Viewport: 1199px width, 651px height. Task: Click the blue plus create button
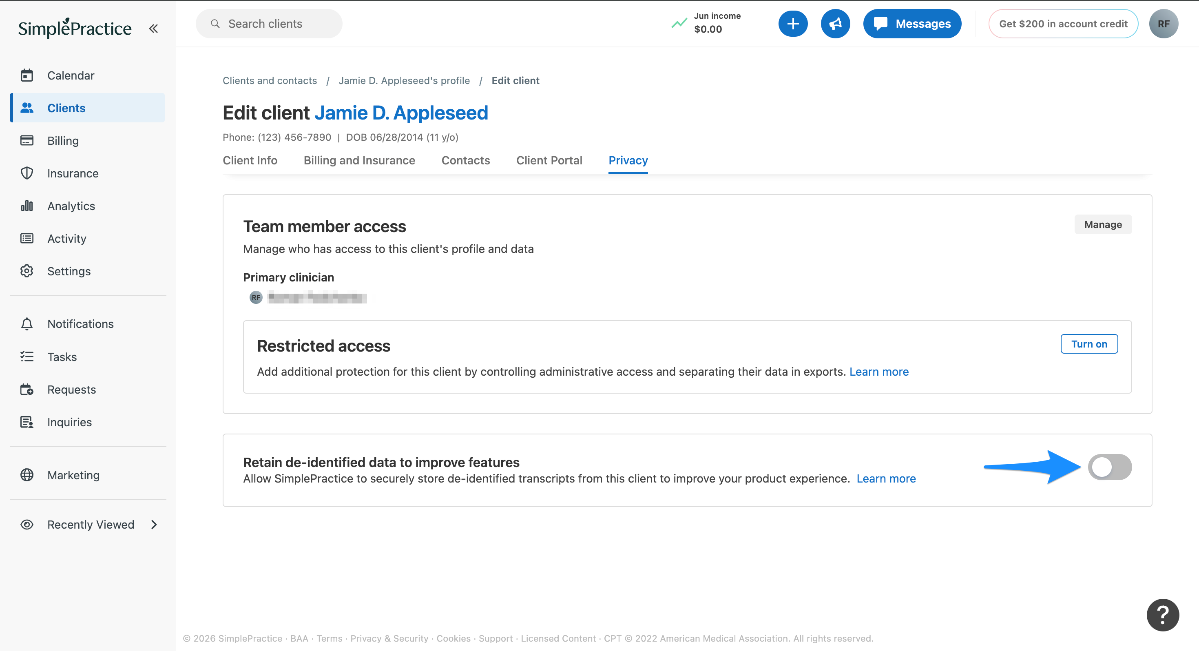pyautogui.click(x=793, y=24)
